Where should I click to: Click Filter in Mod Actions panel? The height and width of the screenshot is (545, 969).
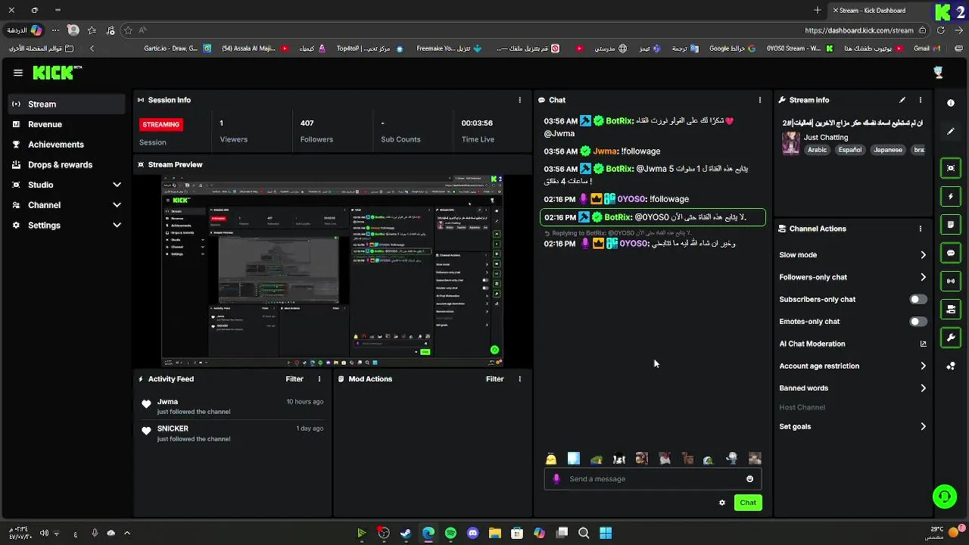[494, 379]
